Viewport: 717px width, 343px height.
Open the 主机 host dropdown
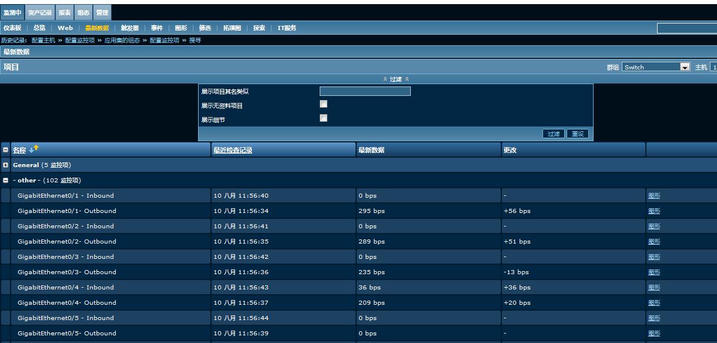coord(713,67)
